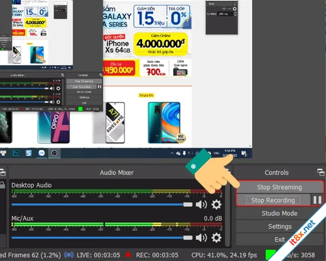Click nested Audio Mixer undock icon
The height and width of the screenshot is (261, 326).
63,75
